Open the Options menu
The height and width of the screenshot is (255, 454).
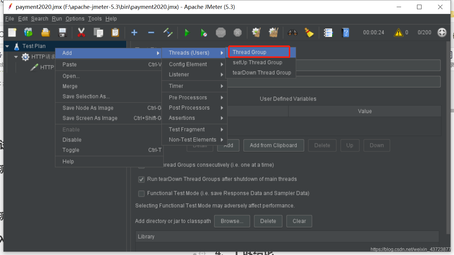pyautogui.click(x=75, y=19)
